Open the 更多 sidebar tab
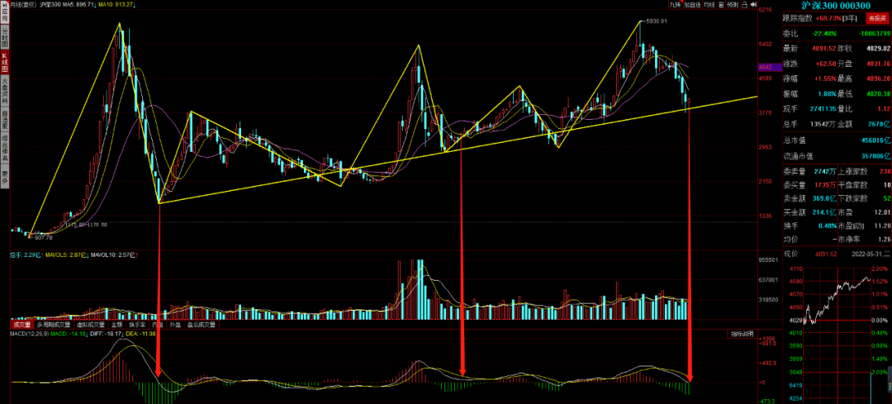 pyautogui.click(x=4, y=177)
